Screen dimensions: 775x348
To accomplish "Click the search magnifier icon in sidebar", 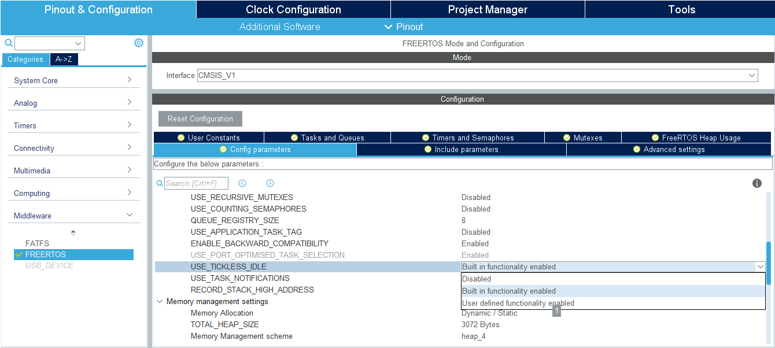I will pyautogui.click(x=9, y=43).
